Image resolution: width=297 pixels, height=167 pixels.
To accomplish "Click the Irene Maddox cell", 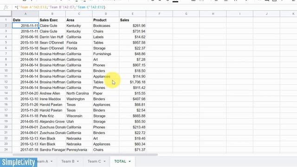I will 52,99.
